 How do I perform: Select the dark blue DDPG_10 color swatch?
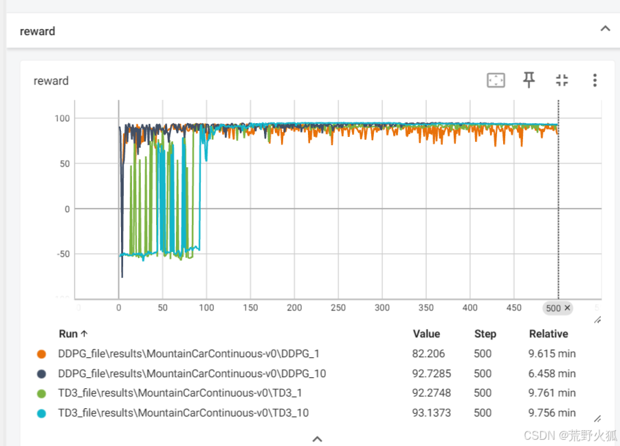[x=41, y=374]
